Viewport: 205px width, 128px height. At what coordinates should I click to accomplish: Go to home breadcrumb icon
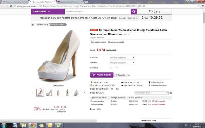click(x=33, y=25)
